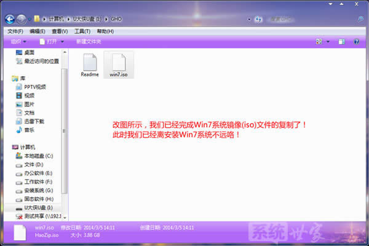369x246 pixels.
Task: Open the 编辑(E) menu
Action: click(38, 31)
